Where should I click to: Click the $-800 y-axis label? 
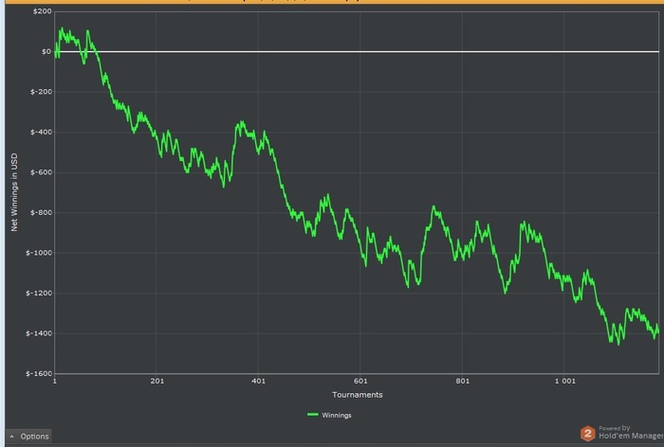41,213
